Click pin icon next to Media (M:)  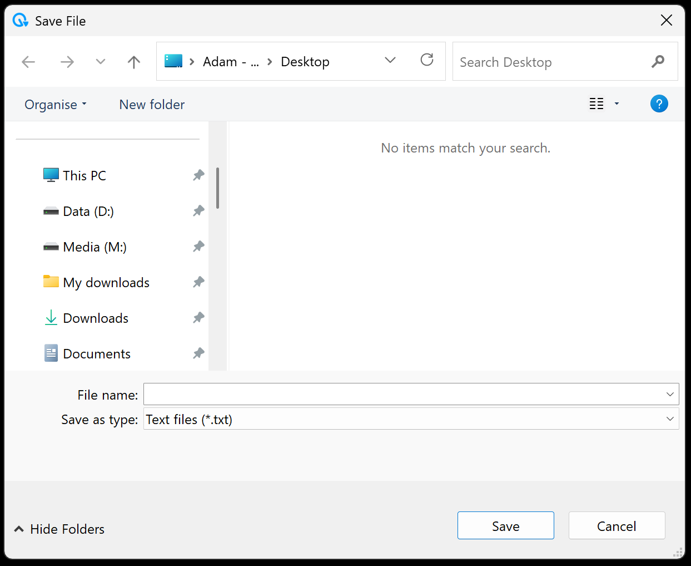[x=198, y=247]
